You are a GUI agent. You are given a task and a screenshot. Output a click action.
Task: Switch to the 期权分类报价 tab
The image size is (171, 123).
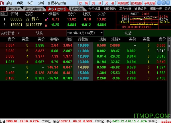[x=34, y=9]
